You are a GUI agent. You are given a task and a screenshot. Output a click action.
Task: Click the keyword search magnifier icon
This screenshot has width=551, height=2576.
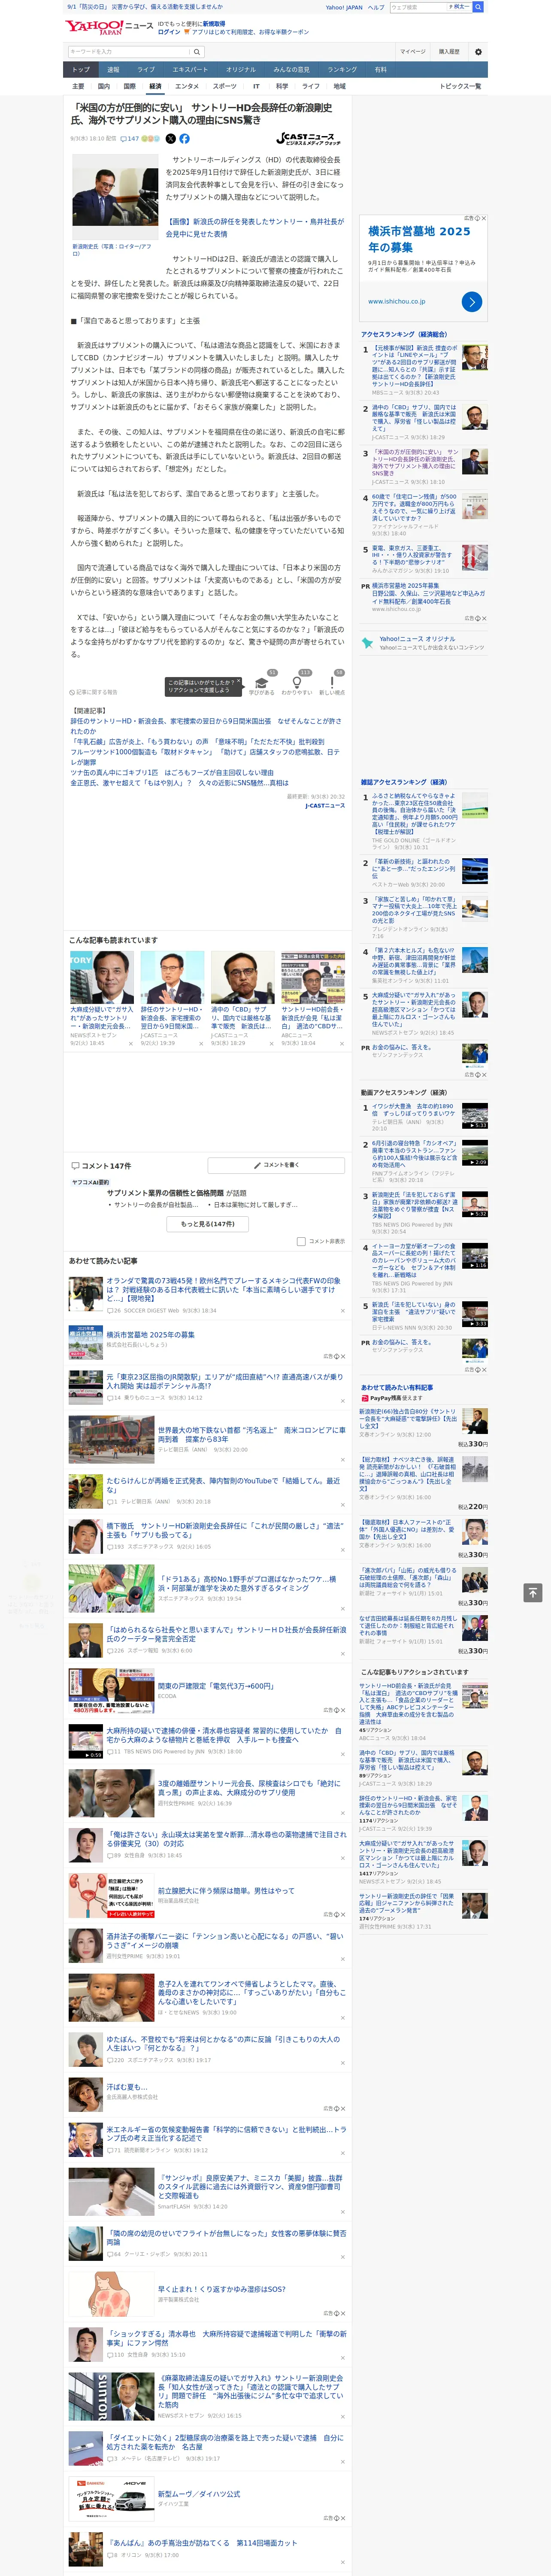click(197, 52)
